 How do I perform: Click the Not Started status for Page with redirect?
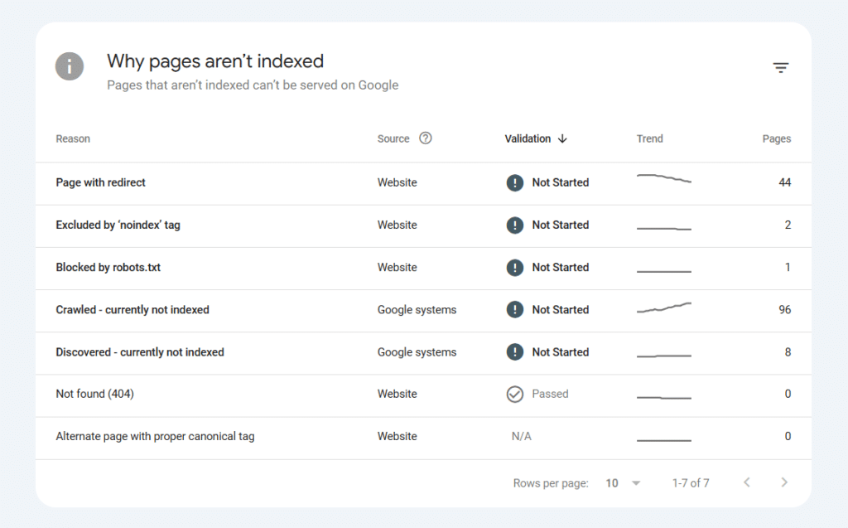click(561, 182)
